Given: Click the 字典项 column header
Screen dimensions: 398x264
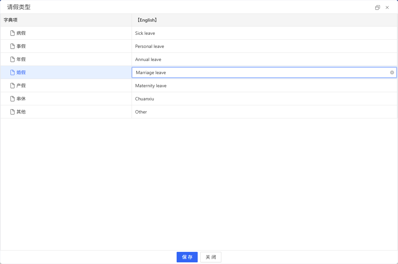Looking at the screenshot, I should pos(11,20).
